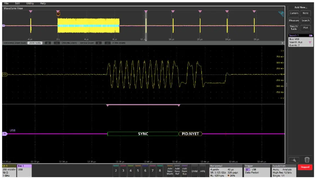Click the trash delete icon

[x=307, y=160]
